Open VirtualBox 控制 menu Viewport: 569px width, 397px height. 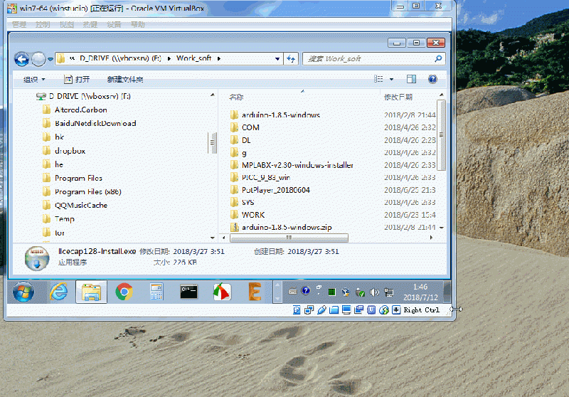point(43,25)
